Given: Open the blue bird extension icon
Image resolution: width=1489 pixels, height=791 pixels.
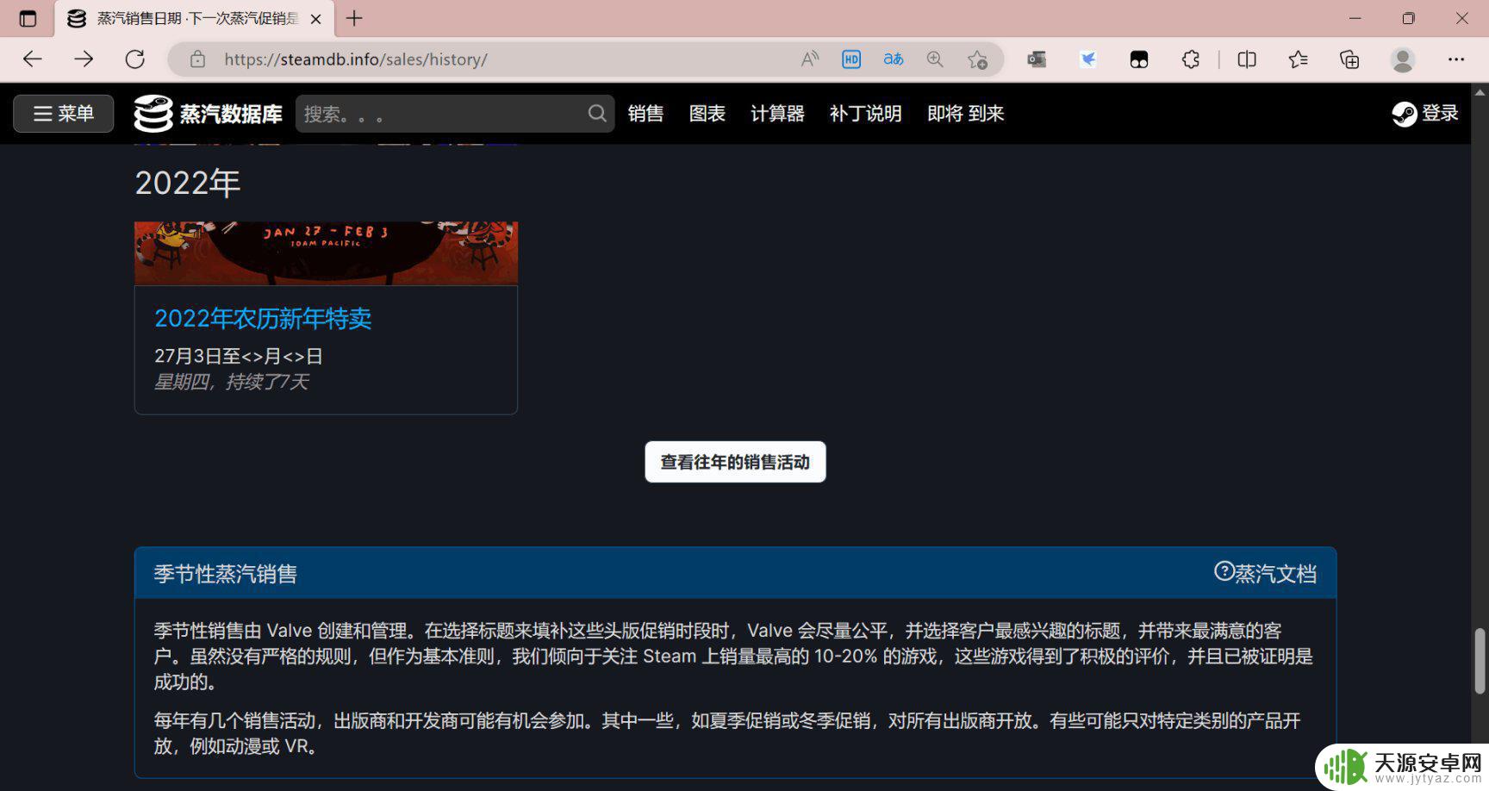Looking at the screenshot, I should (x=1088, y=59).
